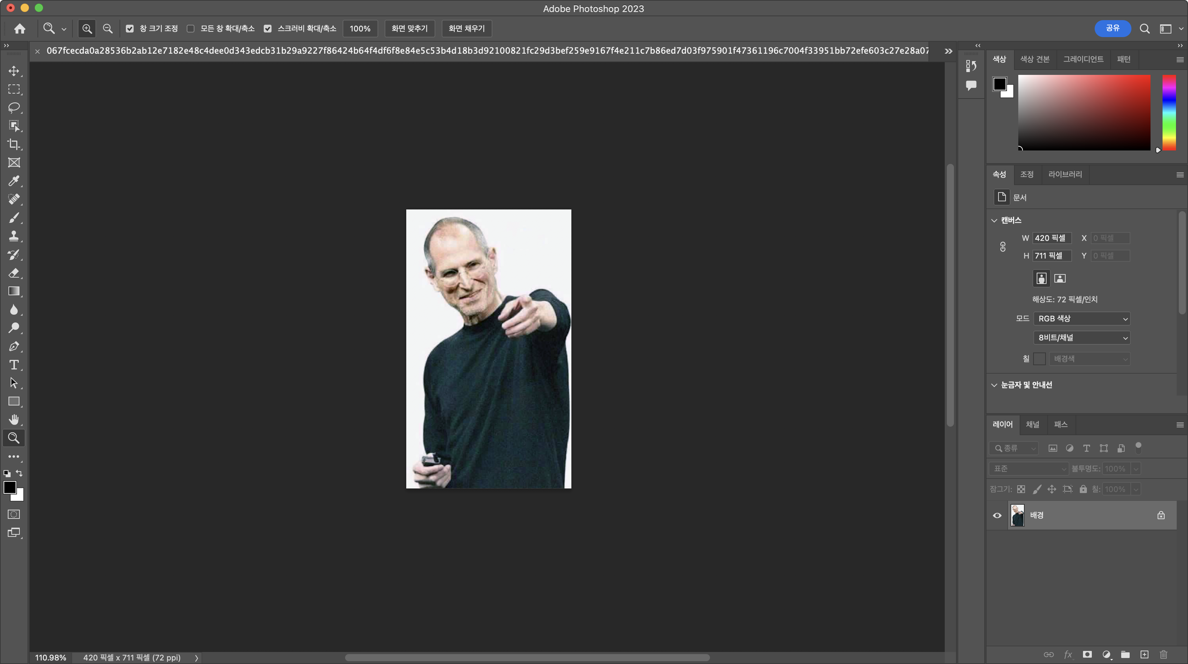Click the zoom out magnifier icon
The height and width of the screenshot is (664, 1188).
click(107, 29)
